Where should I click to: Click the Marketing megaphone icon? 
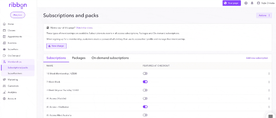coord(4,80)
